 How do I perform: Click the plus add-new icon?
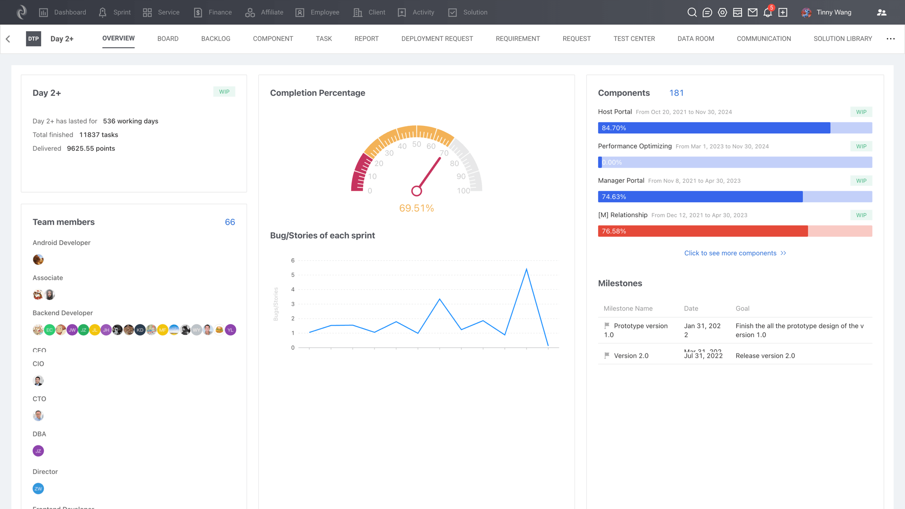click(783, 13)
